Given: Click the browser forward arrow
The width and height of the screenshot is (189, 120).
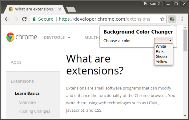Looking at the screenshot, I should 16,19.
